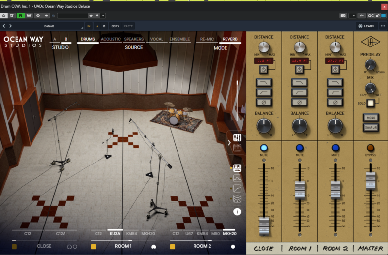
Task: Choose M50 mic for ROOM 2
Action: point(215,234)
